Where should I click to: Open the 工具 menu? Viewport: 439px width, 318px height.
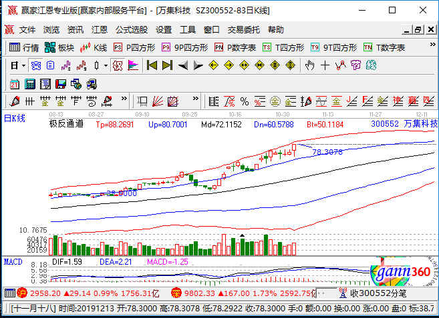tap(188, 29)
